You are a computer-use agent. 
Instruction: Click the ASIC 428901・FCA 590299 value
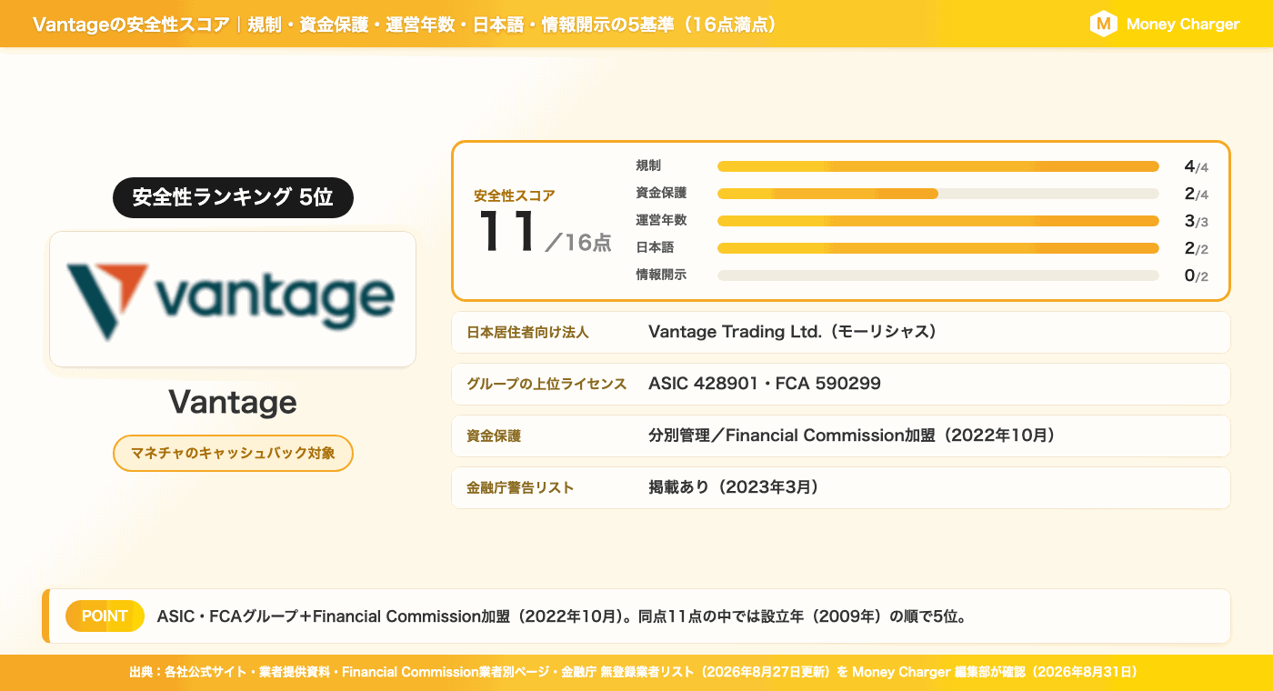pos(765,384)
